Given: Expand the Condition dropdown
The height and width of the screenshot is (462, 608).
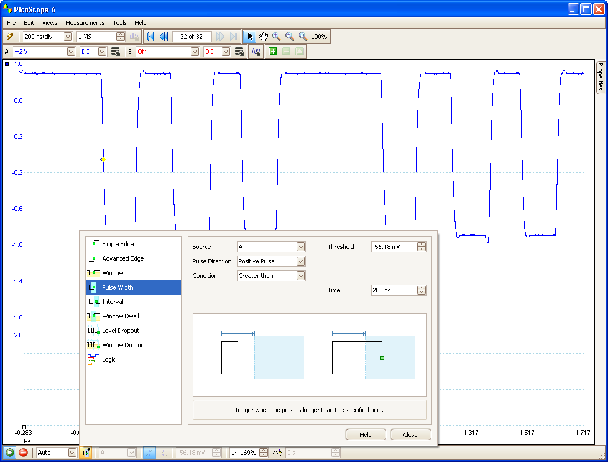Looking at the screenshot, I should pyautogui.click(x=300, y=276).
